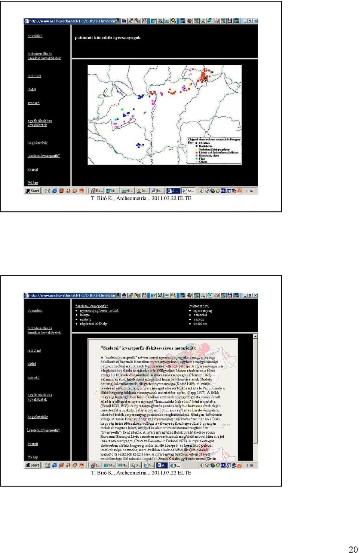Open the Start button in the Szeletai window taskbar
This screenshot has width=359, height=553.
pyautogui.click(x=33, y=465)
